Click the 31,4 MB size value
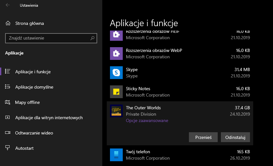The image size is (273, 166). (x=242, y=69)
